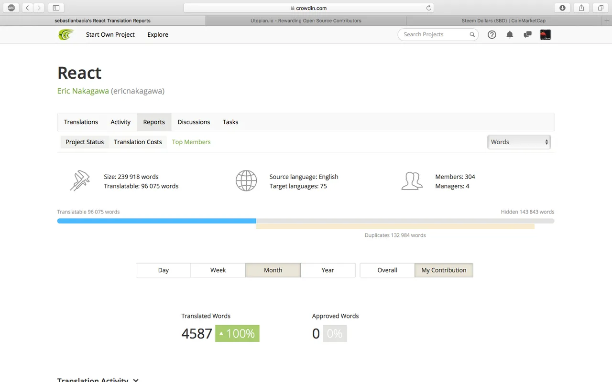Click the Safari share icon
Image resolution: width=612 pixels, height=382 pixels.
pyautogui.click(x=581, y=8)
